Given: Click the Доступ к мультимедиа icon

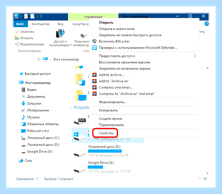Looking at the screenshot, I should coord(60,34).
